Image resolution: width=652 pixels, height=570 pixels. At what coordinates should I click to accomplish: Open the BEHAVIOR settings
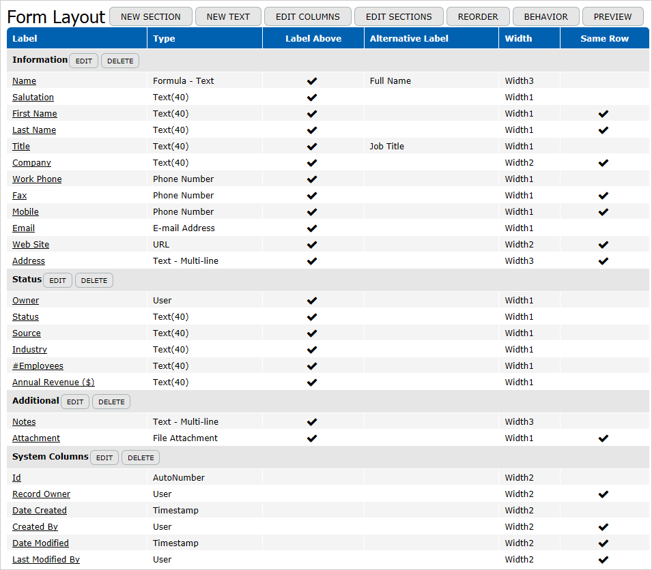pos(545,16)
